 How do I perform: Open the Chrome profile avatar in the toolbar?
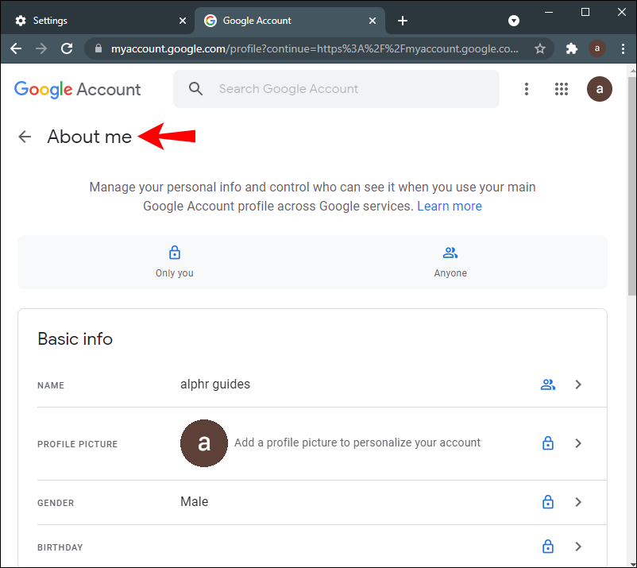(596, 48)
